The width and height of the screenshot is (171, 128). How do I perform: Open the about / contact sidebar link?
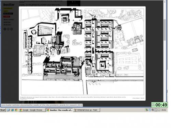pos(9,19)
